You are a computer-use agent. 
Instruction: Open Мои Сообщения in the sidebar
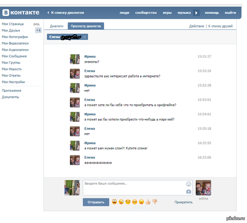(14, 56)
